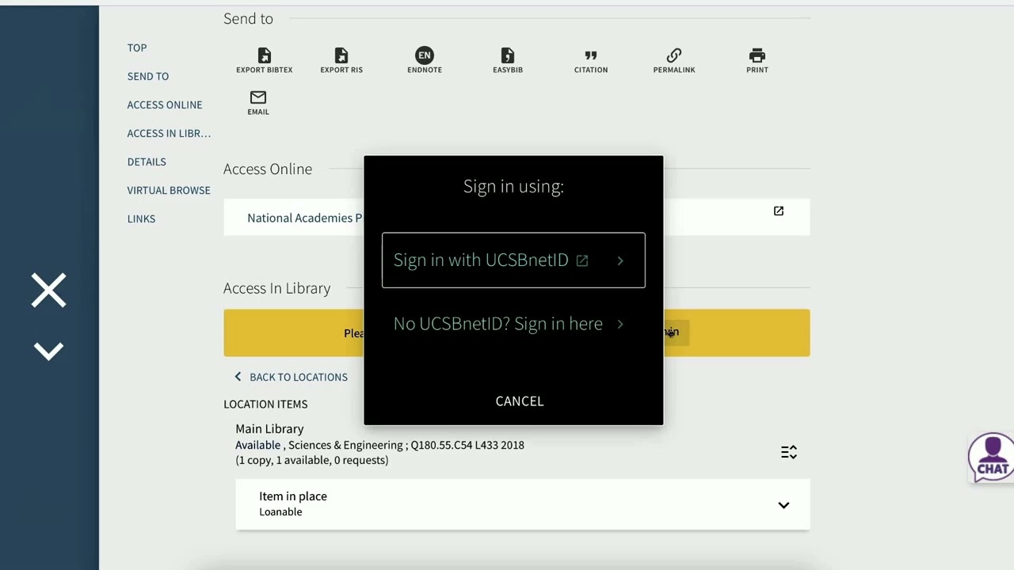Email the record
Screen dimensions: 1014x570
[258, 103]
